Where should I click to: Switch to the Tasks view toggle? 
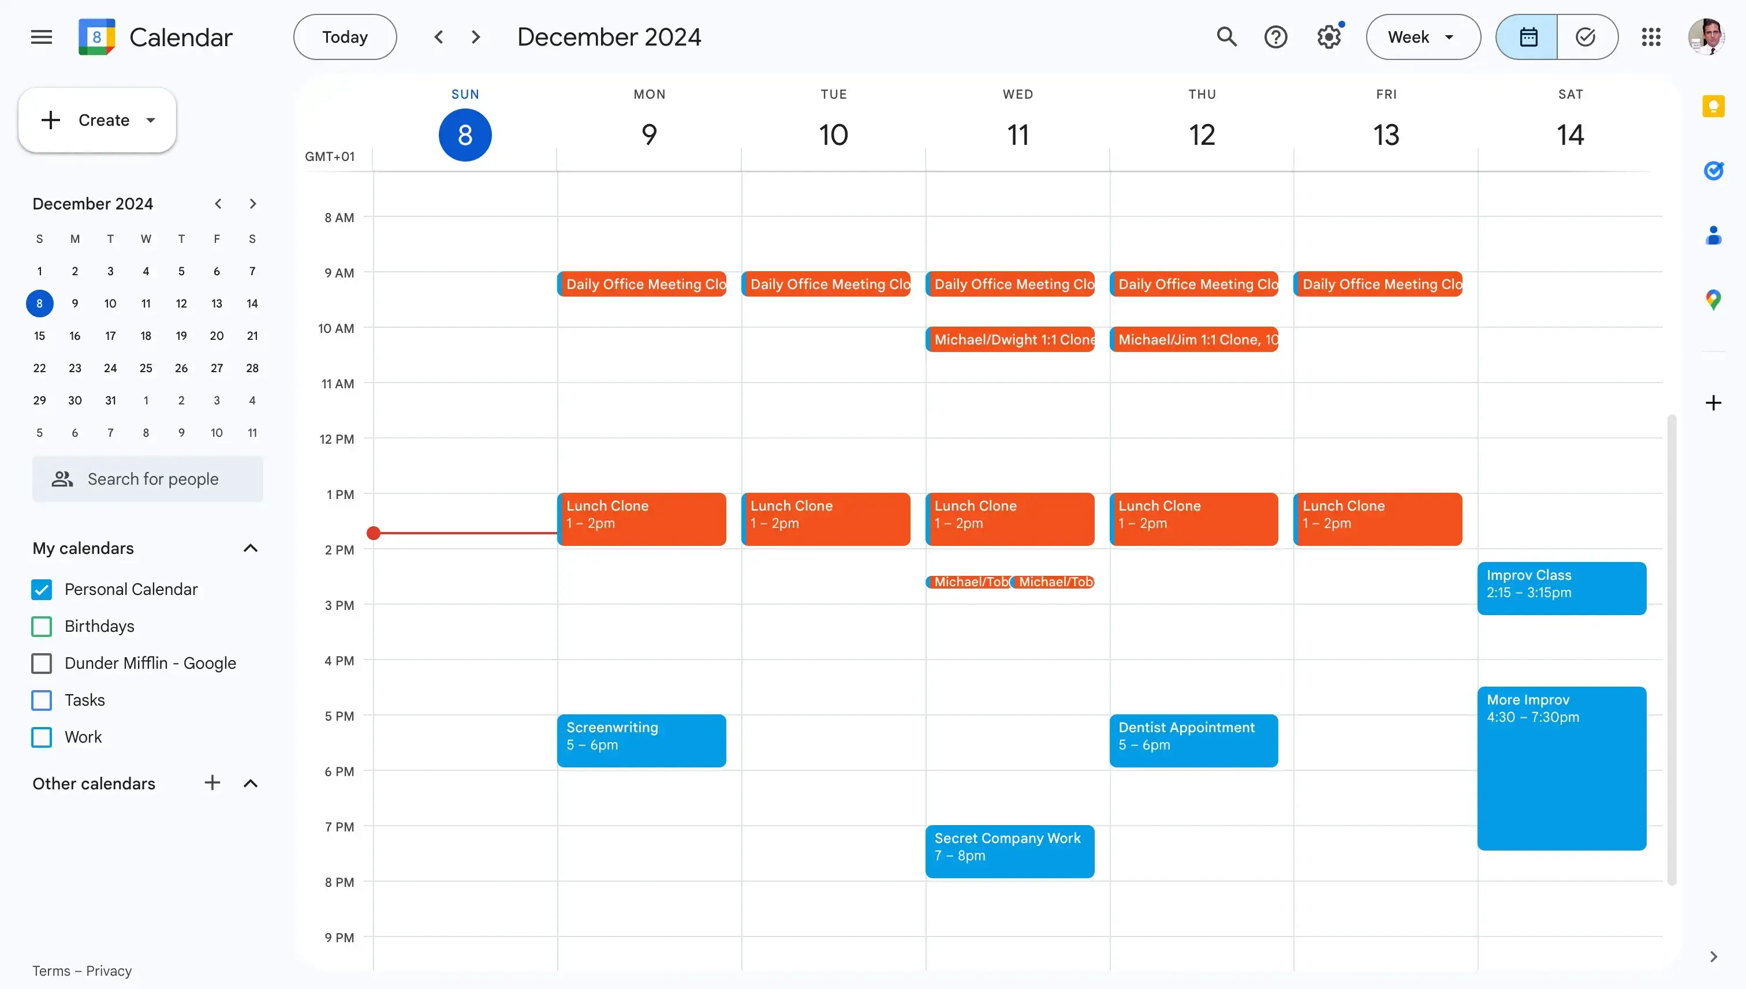[x=1586, y=37]
